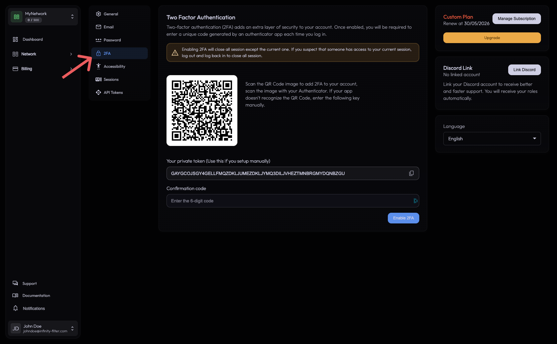Screen dimensions: 557x344
Task: Switch to the Password settings tab
Action: 119,40
